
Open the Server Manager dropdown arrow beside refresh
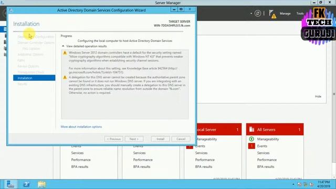pos(251,14)
